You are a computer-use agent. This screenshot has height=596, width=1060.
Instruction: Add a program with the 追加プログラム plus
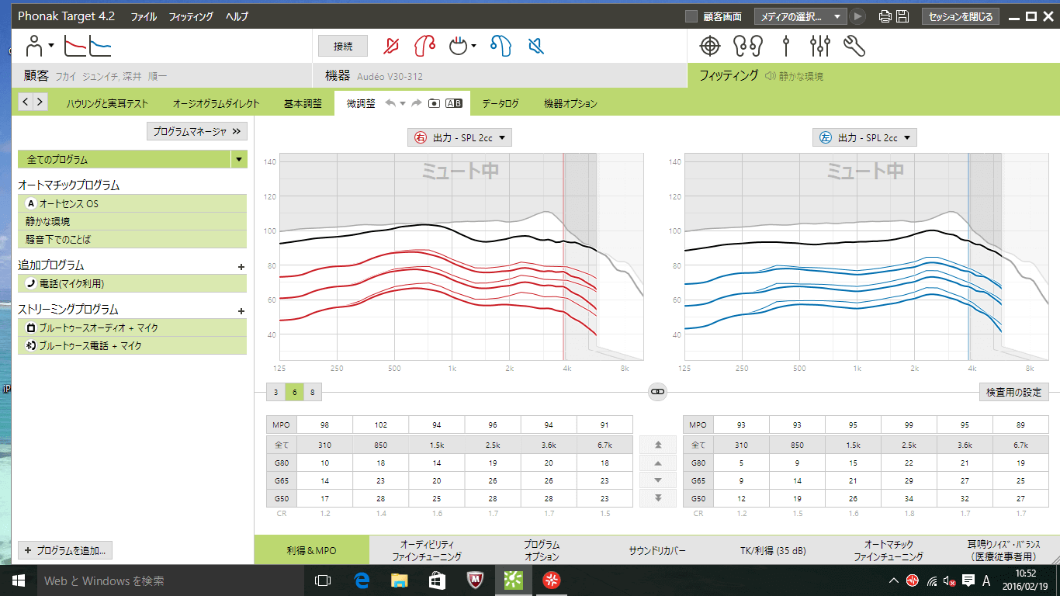(x=241, y=266)
